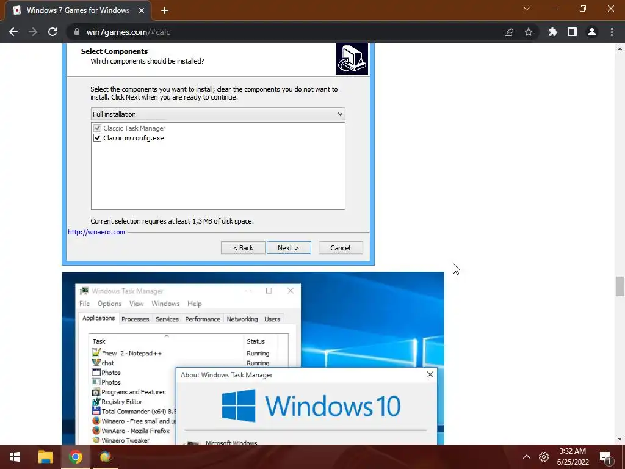View site security lock info
Screen dimensions: 625x469
(x=77, y=32)
